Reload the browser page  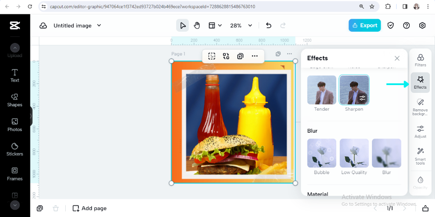coord(30,7)
